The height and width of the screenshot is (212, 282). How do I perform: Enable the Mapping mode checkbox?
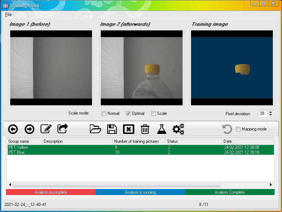[238, 129]
